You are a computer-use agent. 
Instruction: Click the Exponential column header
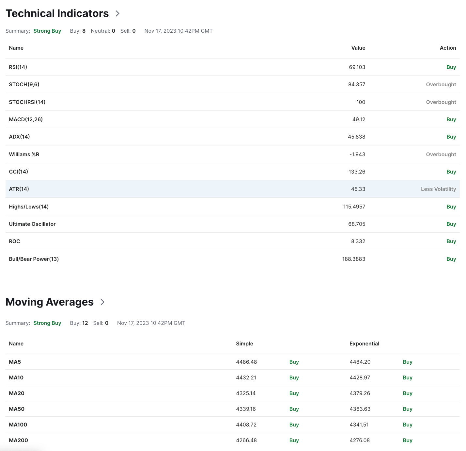pos(365,343)
